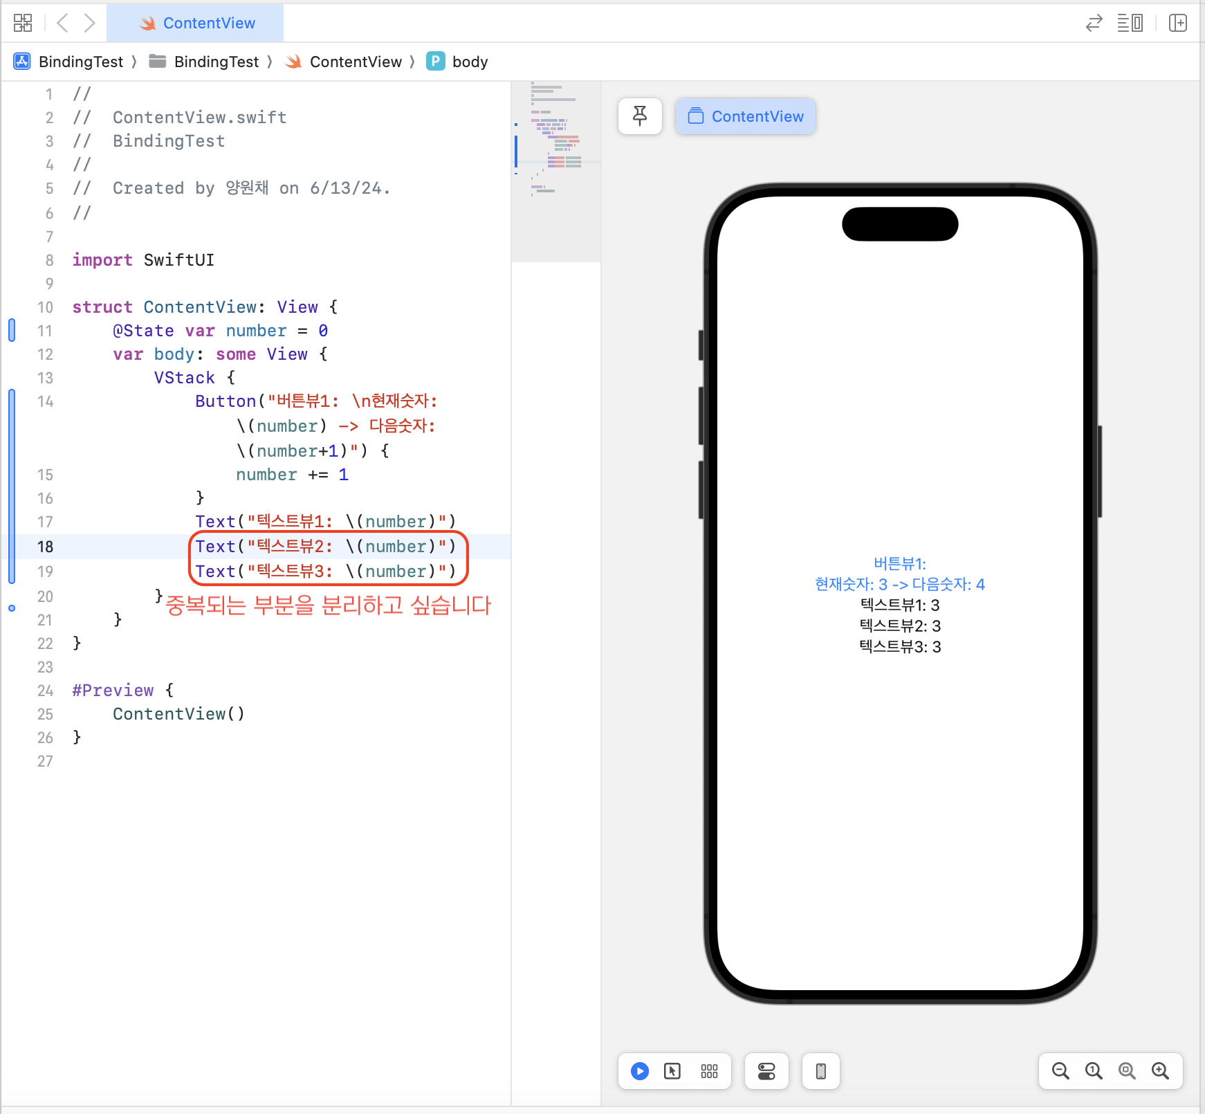Screen dimensions: 1205x1114
Task: Click the var body: some View line
Action: (x=220, y=354)
